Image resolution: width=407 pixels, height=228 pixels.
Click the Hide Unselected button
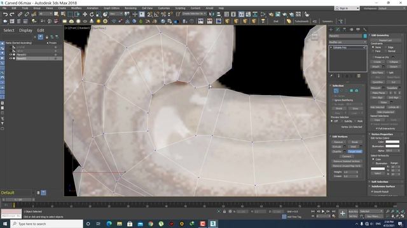point(385,112)
